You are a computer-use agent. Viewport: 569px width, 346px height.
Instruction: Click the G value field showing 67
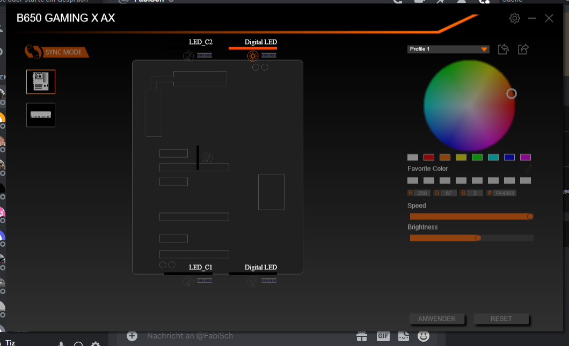[449, 193]
